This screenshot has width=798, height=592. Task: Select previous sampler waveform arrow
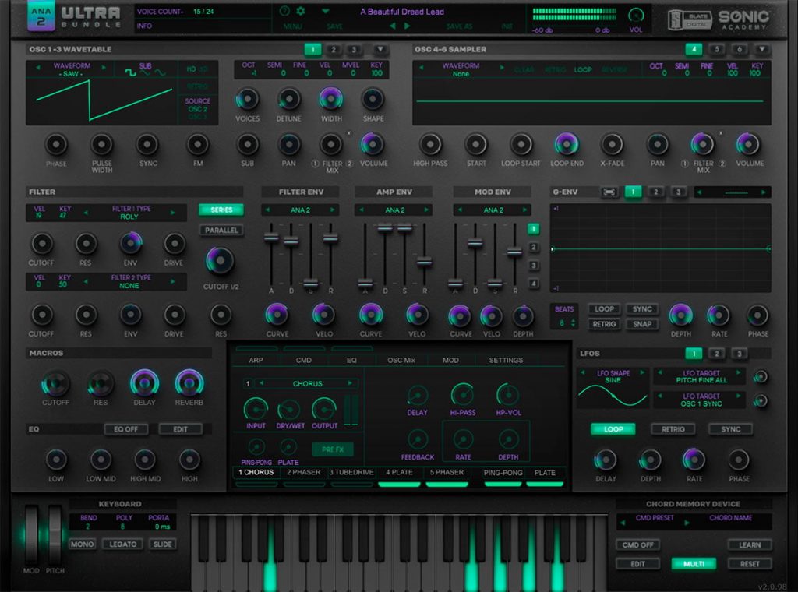tap(422, 67)
